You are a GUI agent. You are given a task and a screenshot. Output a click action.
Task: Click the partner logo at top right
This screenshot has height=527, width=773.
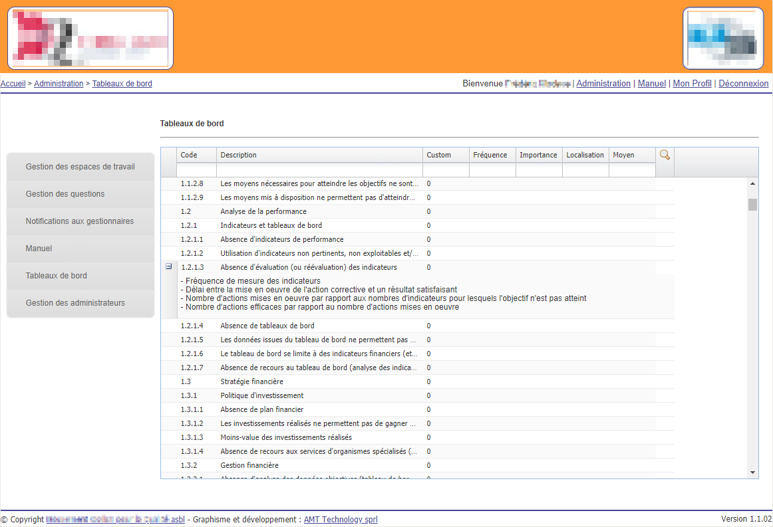(x=722, y=39)
